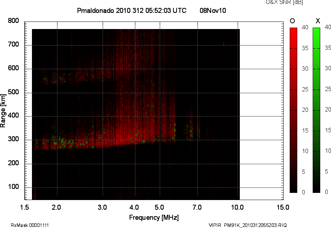Viewport: 331px width, 228px height.
Task: Click the 'RxMask 00001111' text
Action: pos(30,225)
